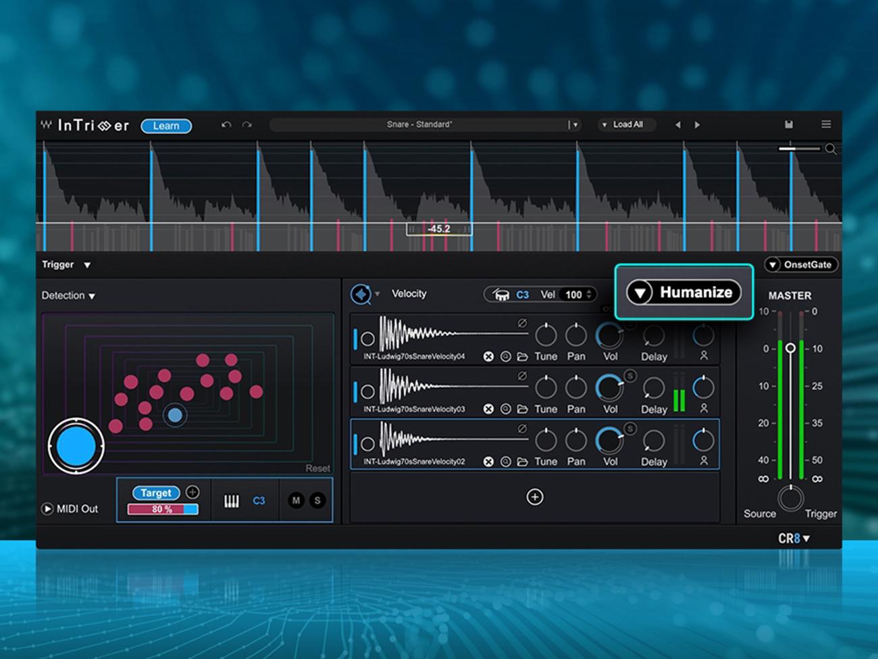Click the waveform zoom magnifier icon

[x=831, y=149]
